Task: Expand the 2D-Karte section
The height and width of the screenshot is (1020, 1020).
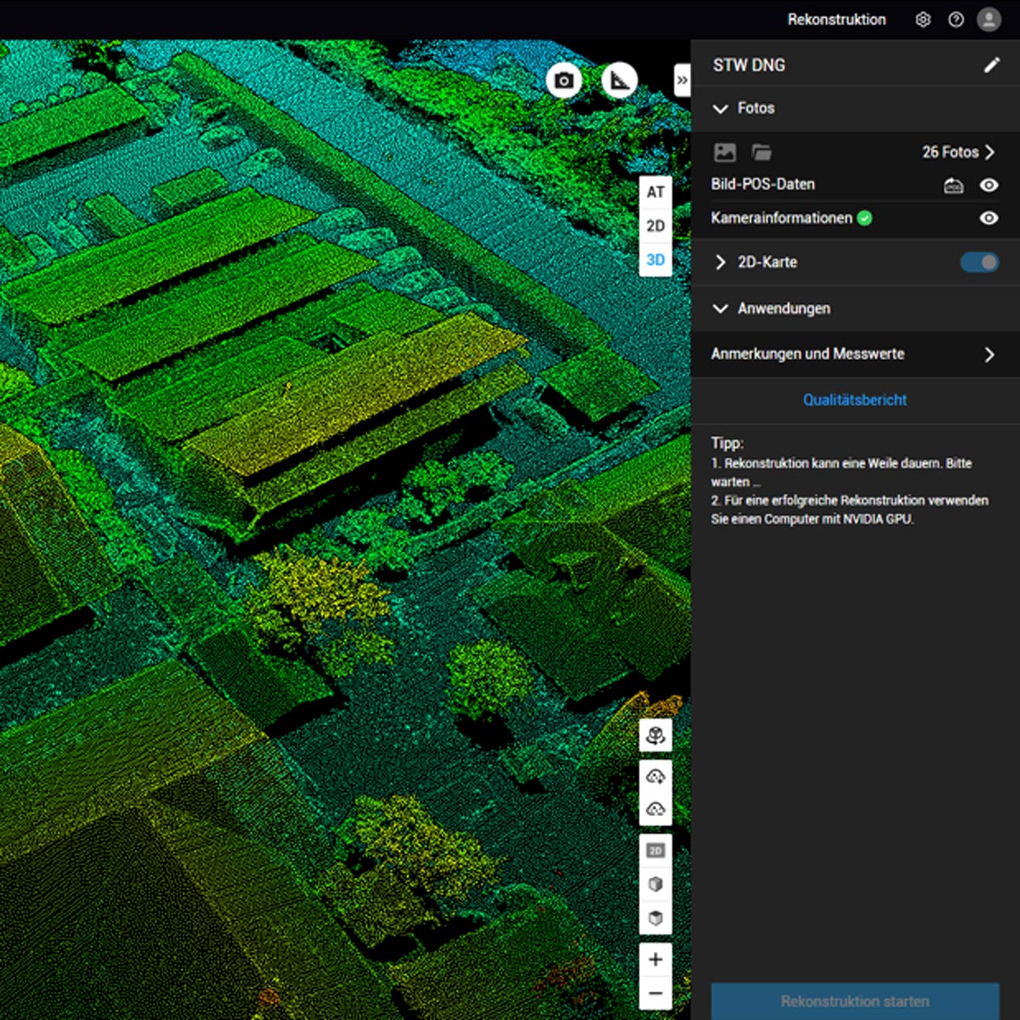Action: pyautogui.click(x=721, y=263)
